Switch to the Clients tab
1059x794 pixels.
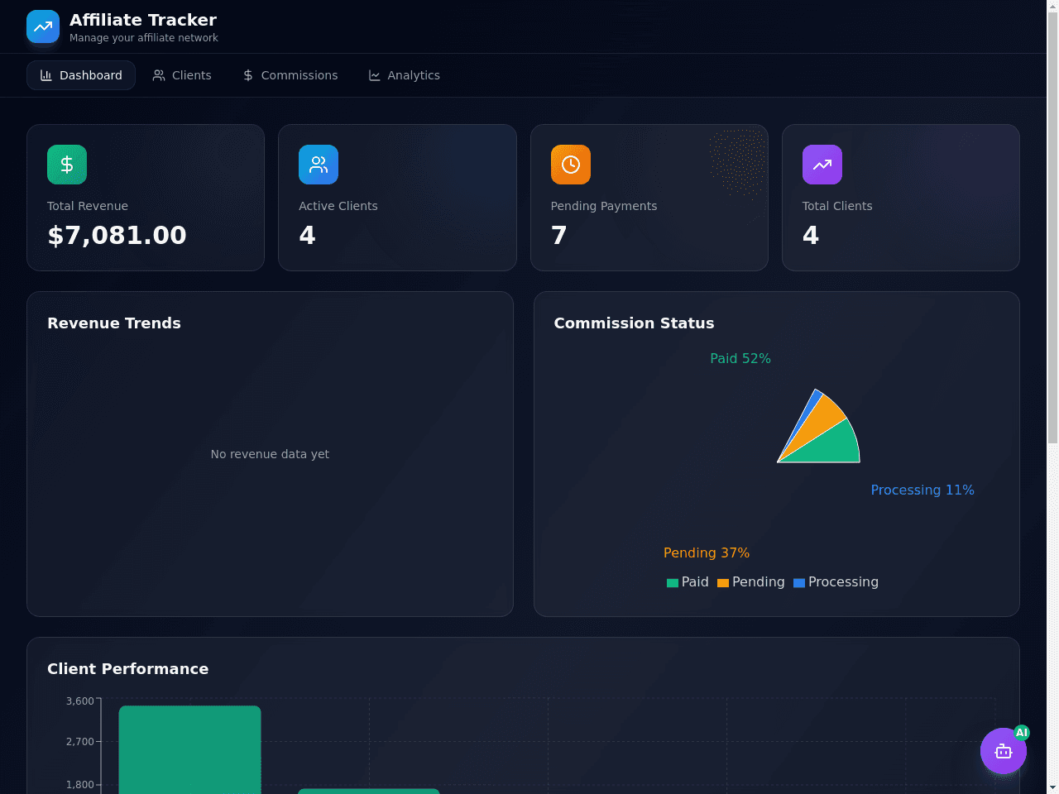(x=182, y=75)
